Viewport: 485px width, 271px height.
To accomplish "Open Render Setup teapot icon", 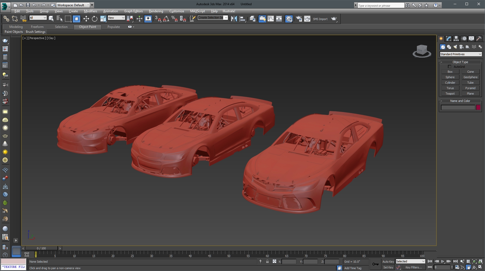I will (x=299, y=19).
